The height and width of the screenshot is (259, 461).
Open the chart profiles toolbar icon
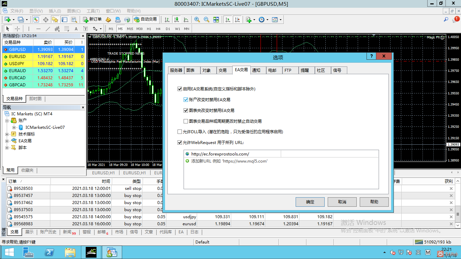21,20
